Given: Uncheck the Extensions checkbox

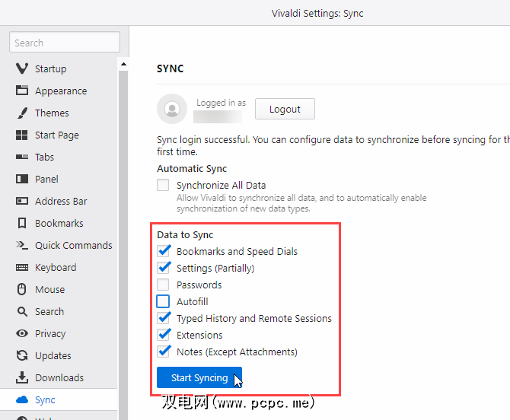Looking at the screenshot, I should [163, 335].
